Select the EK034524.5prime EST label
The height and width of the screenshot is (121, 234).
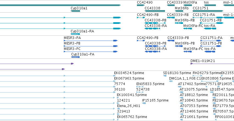129,73
